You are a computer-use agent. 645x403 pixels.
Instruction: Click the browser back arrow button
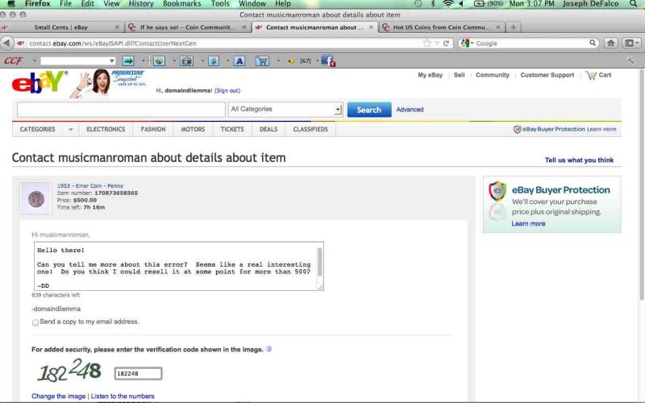pos(6,43)
